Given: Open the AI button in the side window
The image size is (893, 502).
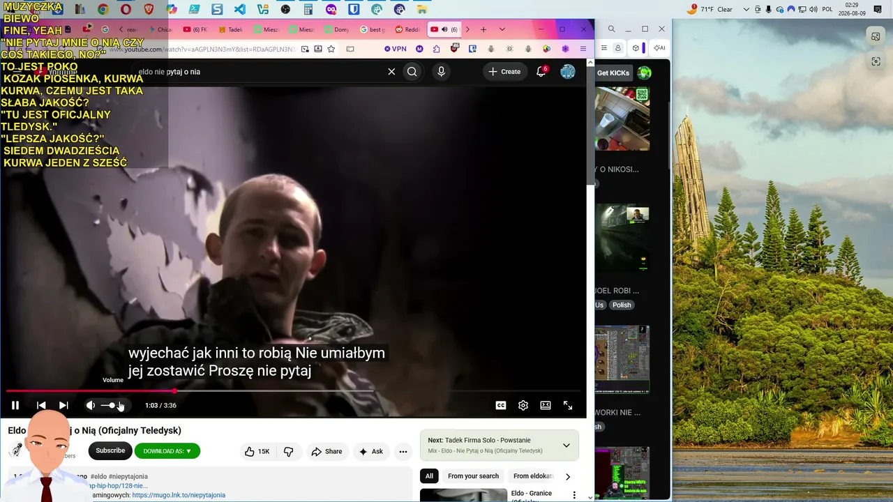Looking at the screenshot, I should pos(659,48).
